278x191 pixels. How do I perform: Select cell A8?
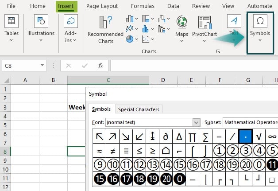click(x=25, y=152)
